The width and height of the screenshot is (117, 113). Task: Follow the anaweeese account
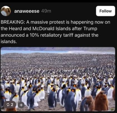[106, 11]
